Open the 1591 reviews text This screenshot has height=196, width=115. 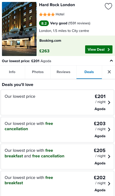(x=79, y=23)
